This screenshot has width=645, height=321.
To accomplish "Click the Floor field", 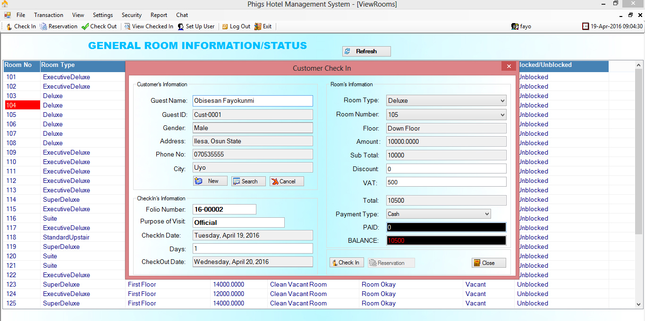I will pos(446,128).
